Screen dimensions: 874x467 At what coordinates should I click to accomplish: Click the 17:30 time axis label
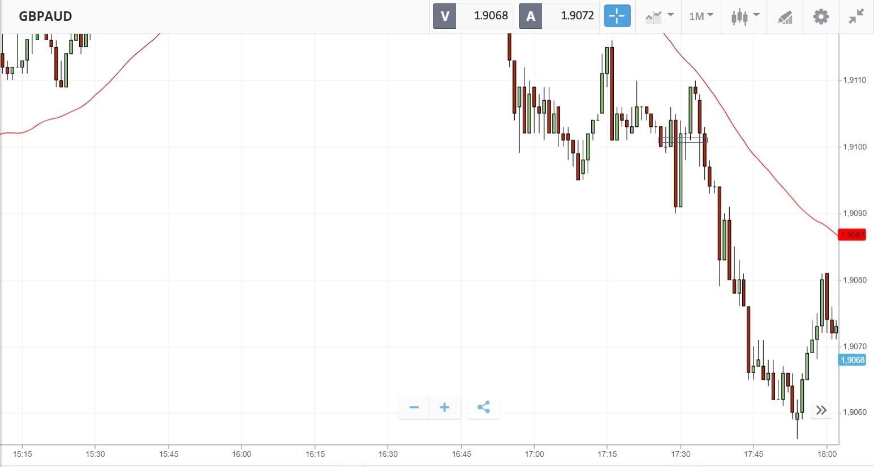pos(681,454)
